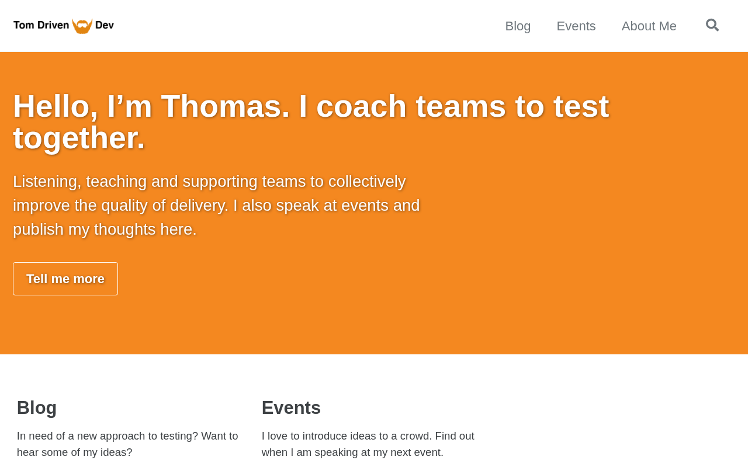Click the word 'together.' in the headline
This screenshot has width=748, height=467.
click(x=79, y=138)
